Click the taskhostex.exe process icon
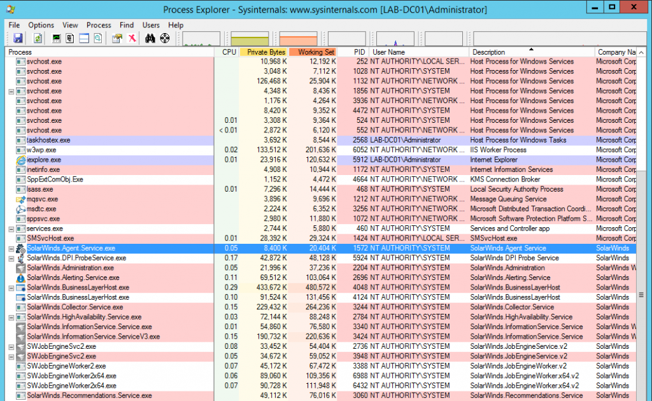The image size is (652, 401). coord(21,141)
